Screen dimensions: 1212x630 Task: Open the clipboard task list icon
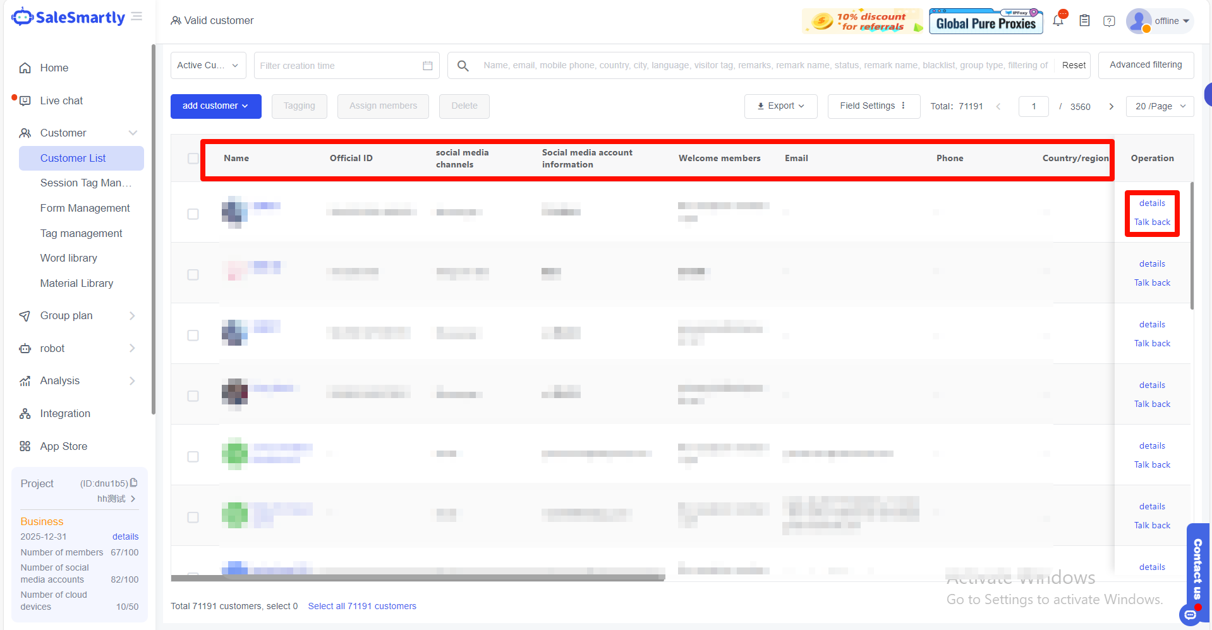point(1084,21)
